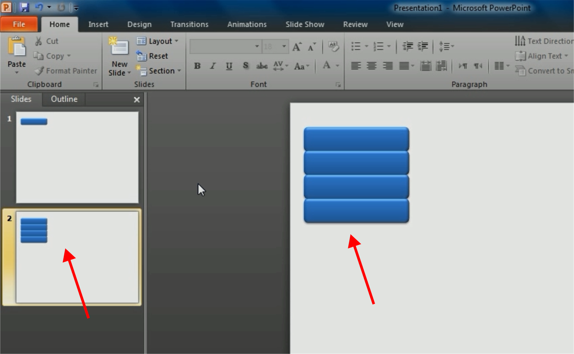The image size is (574, 354).
Task: Apply a bulleted list
Action: 356,46
